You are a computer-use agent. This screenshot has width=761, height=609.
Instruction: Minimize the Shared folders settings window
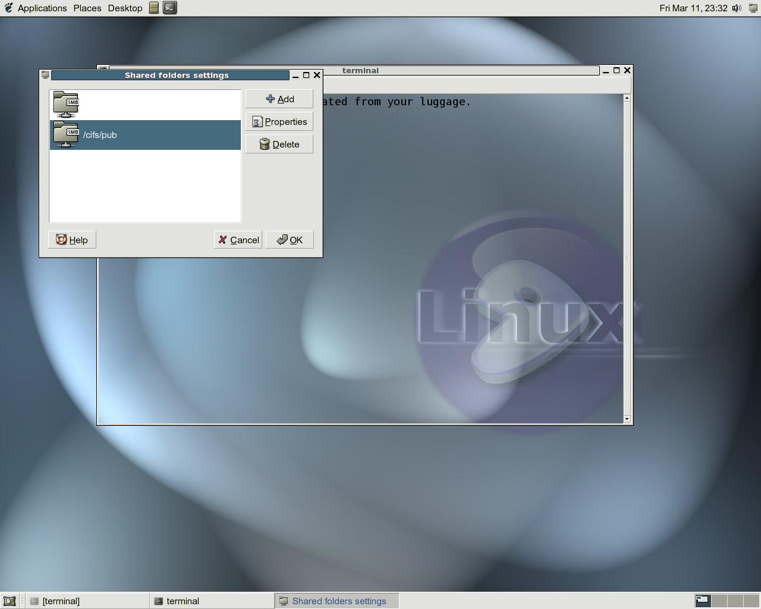coord(295,75)
